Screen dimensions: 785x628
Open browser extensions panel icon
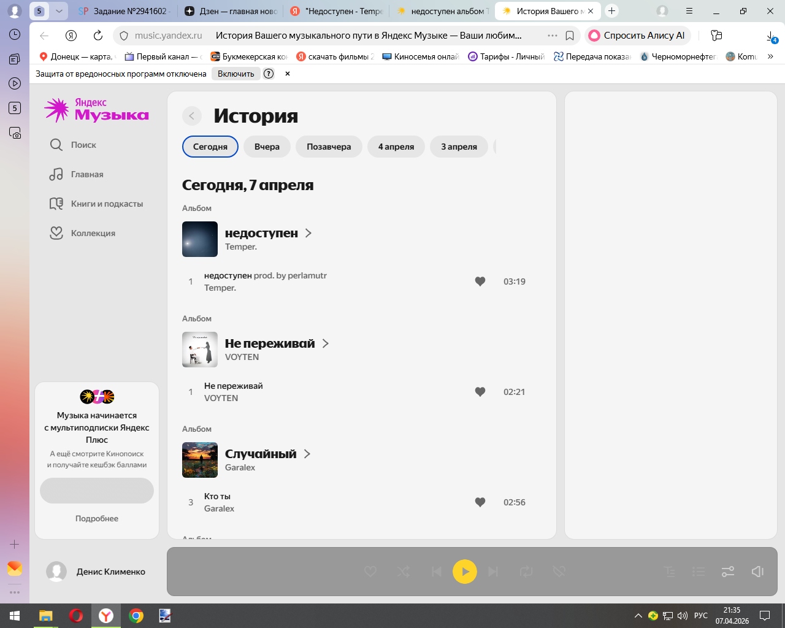(x=716, y=36)
